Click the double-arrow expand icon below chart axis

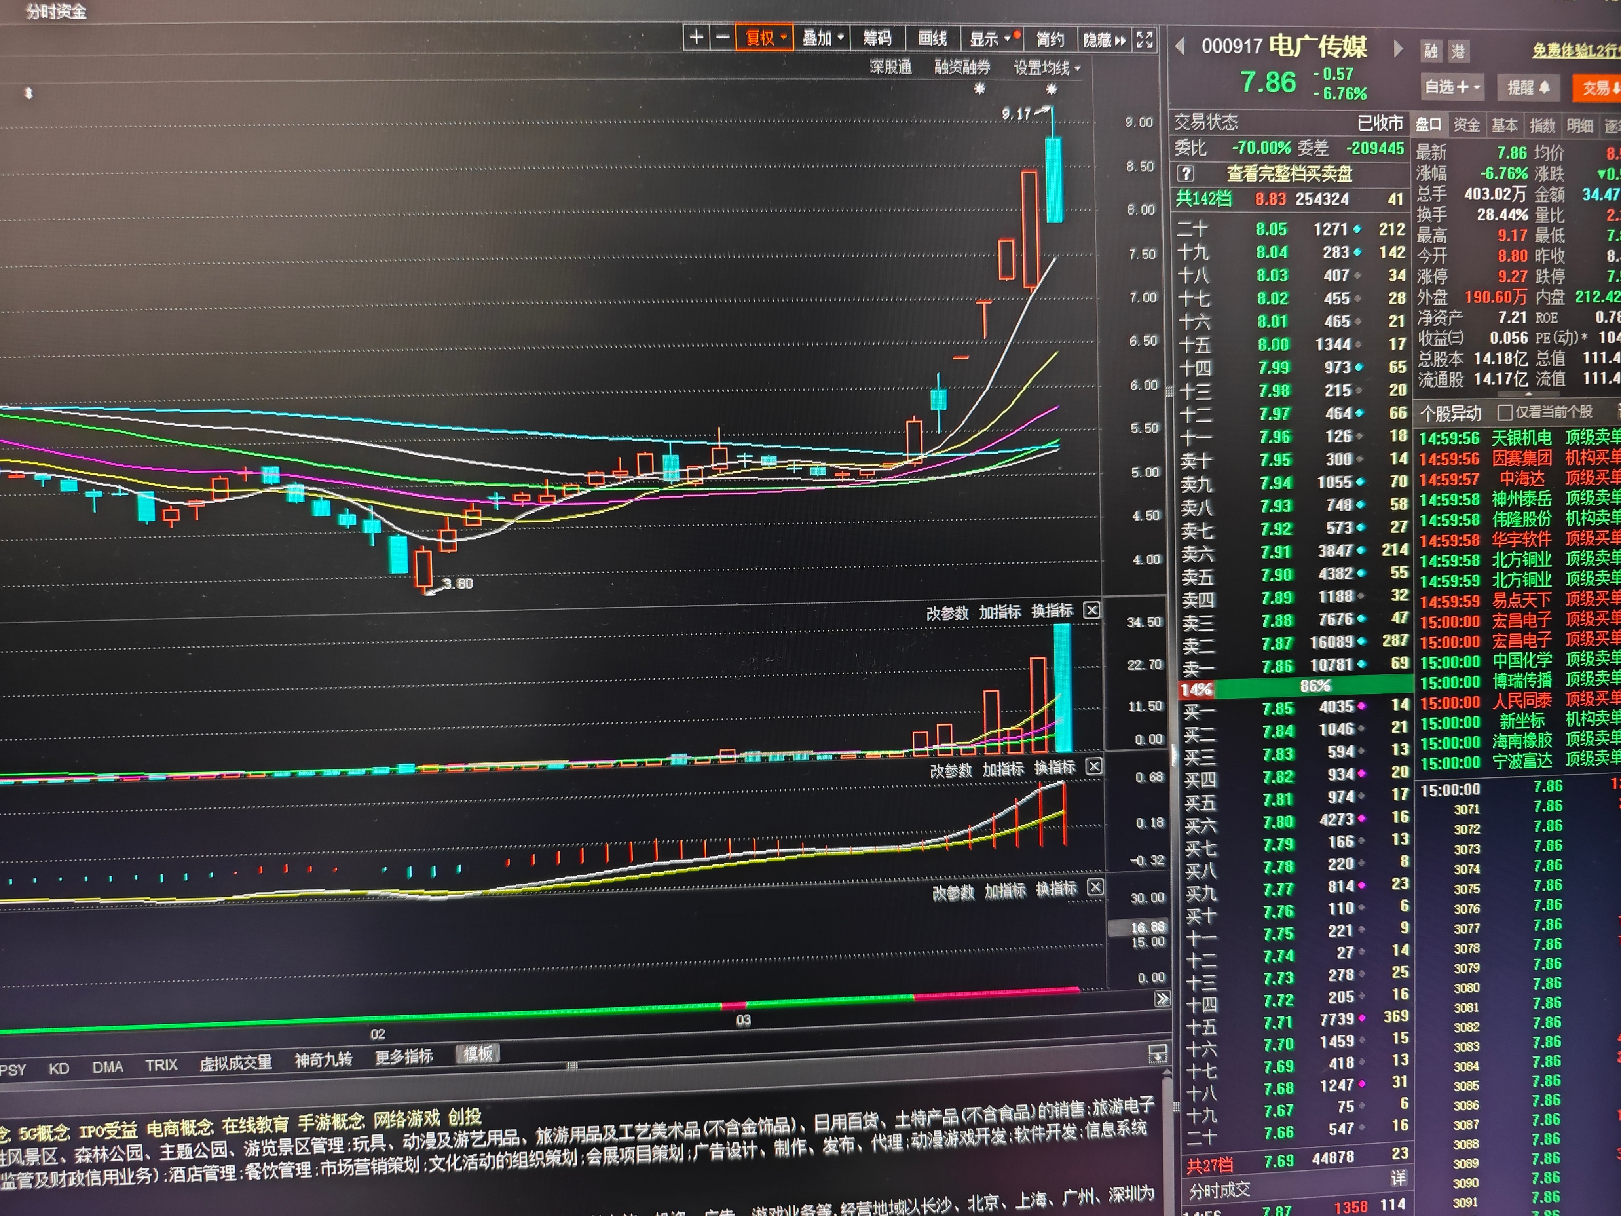(1162, 998)
